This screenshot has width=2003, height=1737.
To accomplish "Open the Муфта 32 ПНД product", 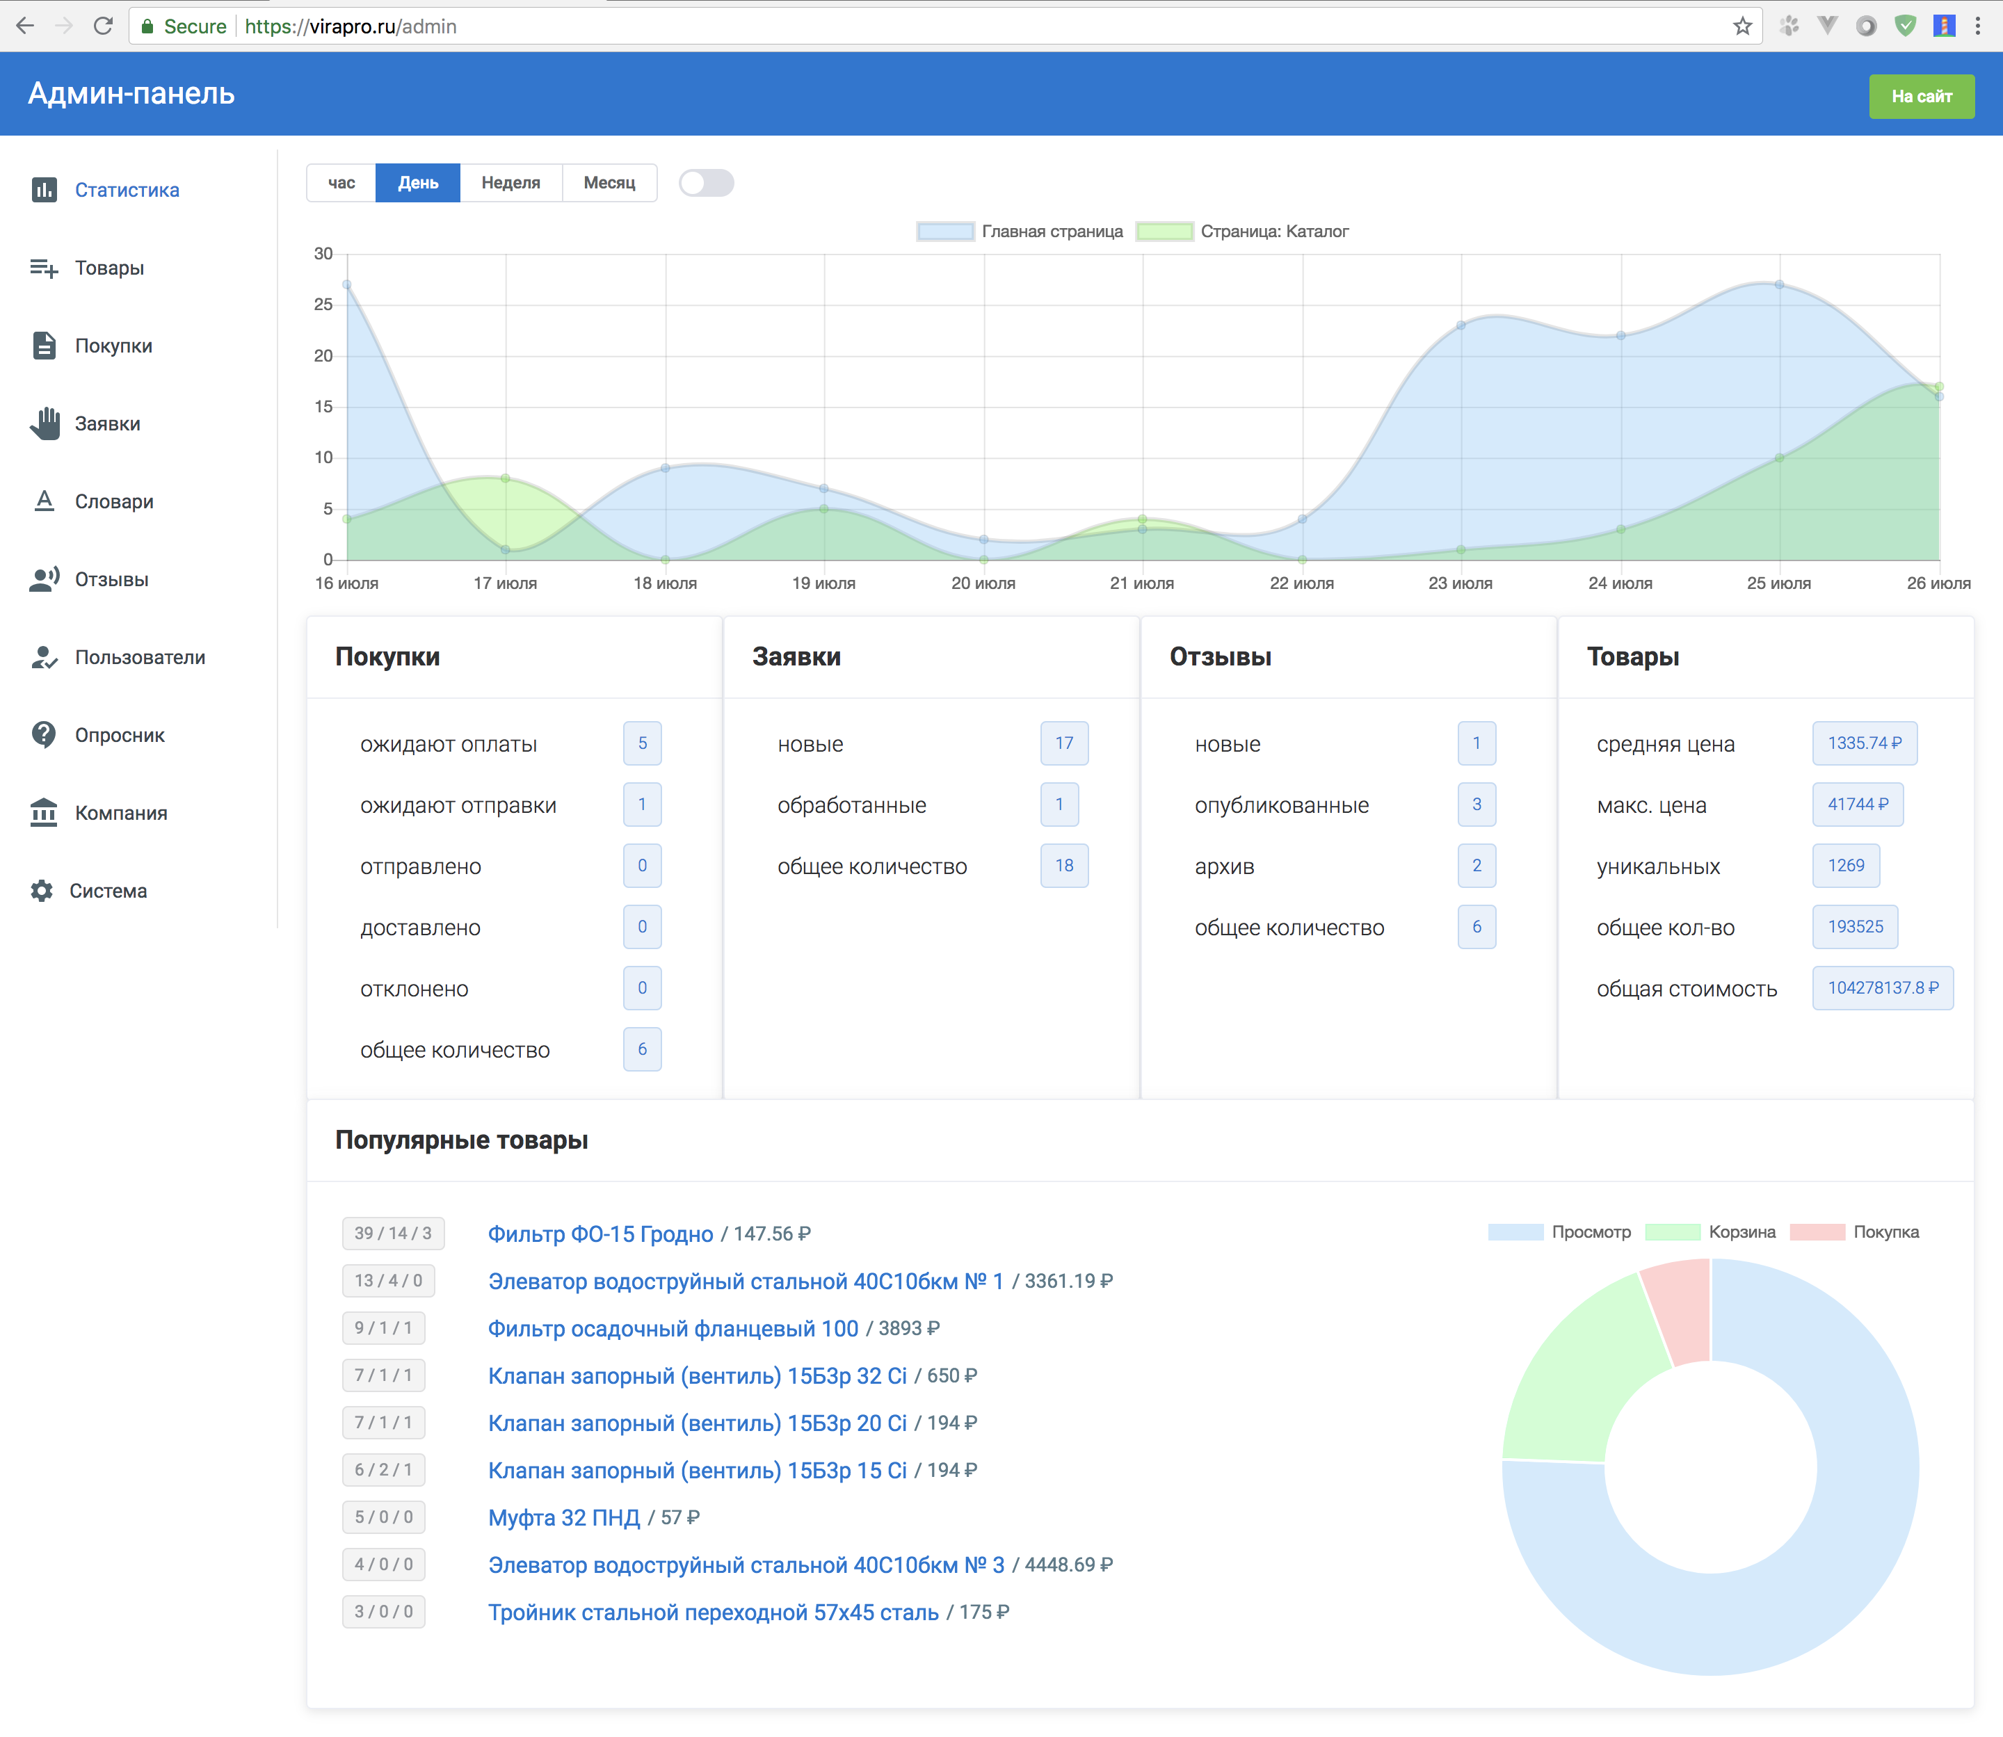I will click(x=564, y=1518).
